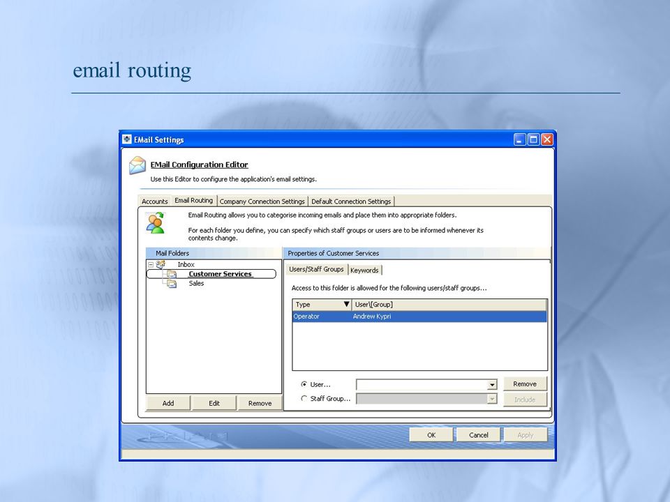The image size is (670, 502).
Task: Maximize the EMail Settings window
Action: tap(533, 139)
